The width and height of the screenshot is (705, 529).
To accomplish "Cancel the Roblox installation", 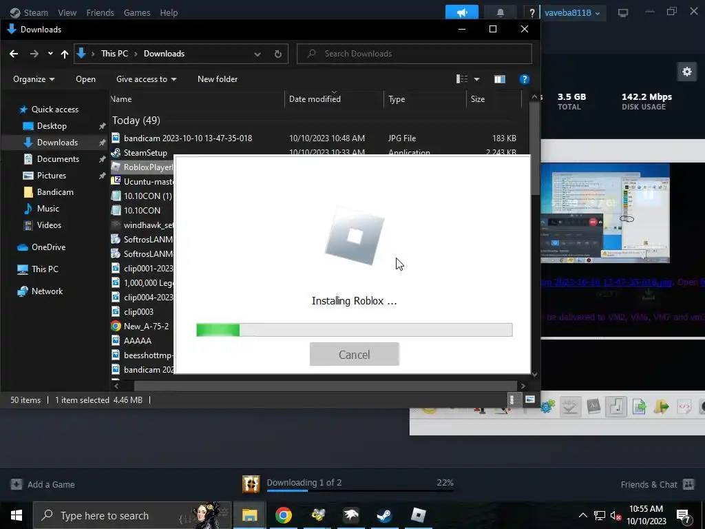I will [354, 354].
